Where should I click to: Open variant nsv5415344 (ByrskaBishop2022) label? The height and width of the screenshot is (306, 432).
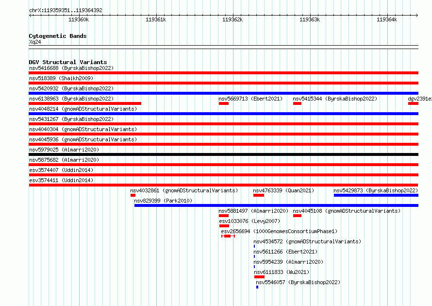(335, 99)
